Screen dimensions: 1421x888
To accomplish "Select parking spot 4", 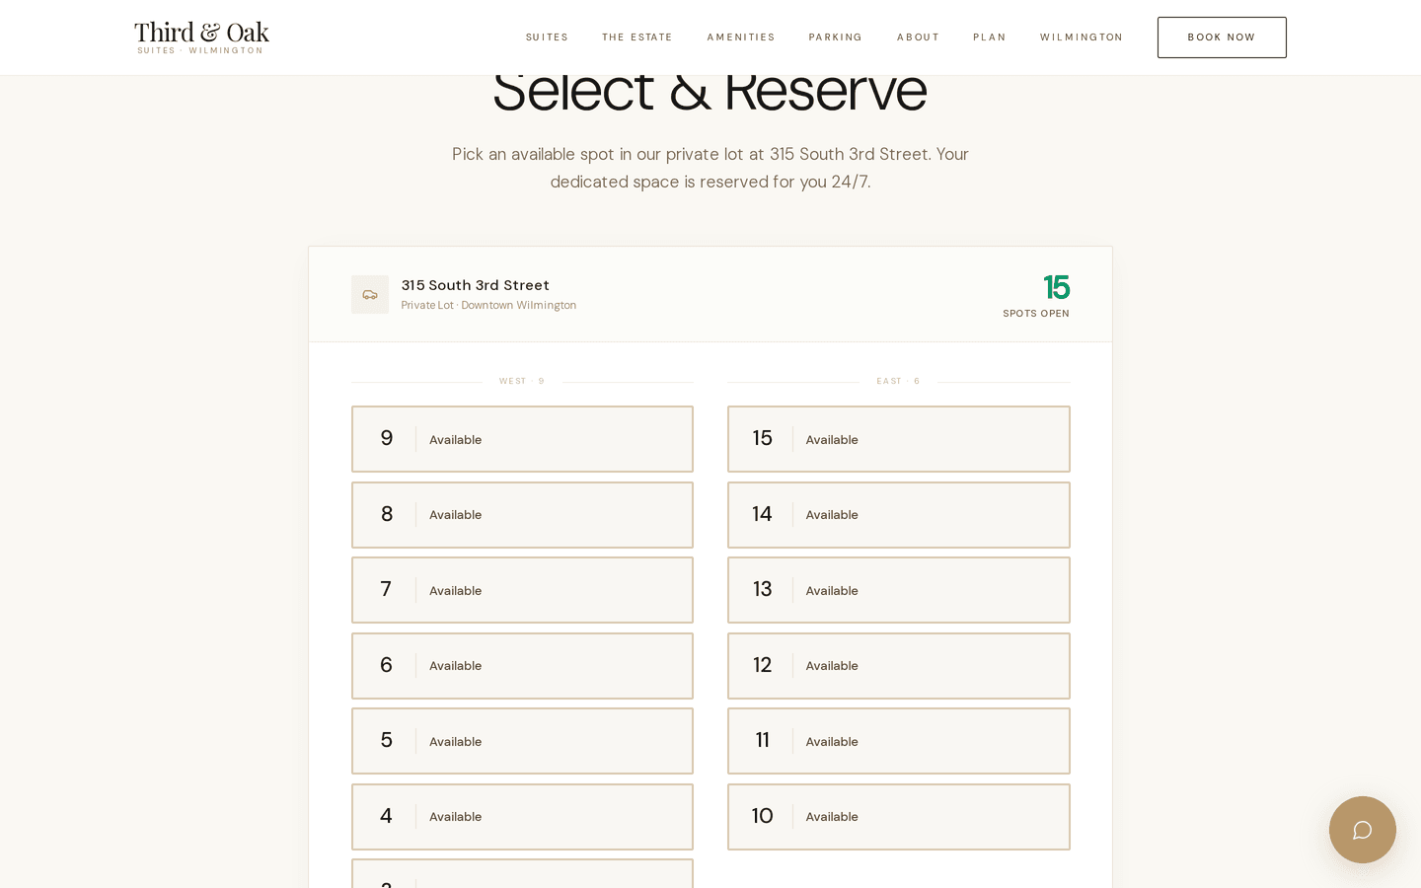I will tap(522, 817).
